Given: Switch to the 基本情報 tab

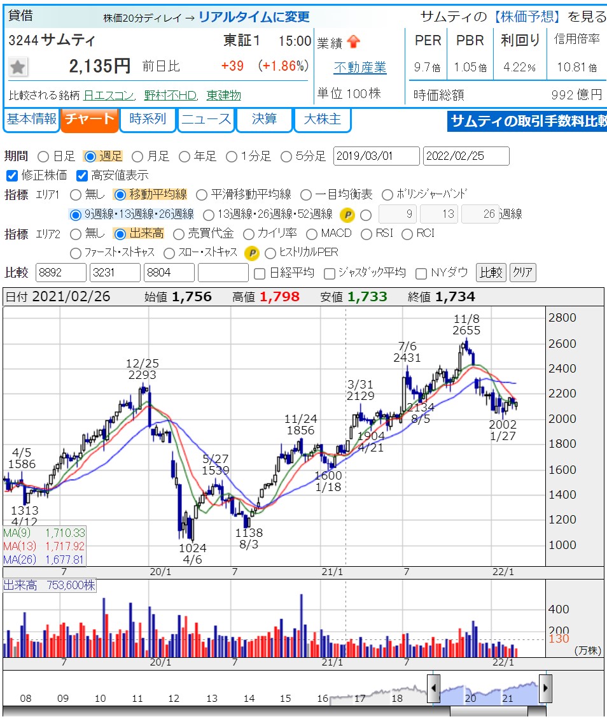Looking at the screenshot, I should tap(31, 119).
